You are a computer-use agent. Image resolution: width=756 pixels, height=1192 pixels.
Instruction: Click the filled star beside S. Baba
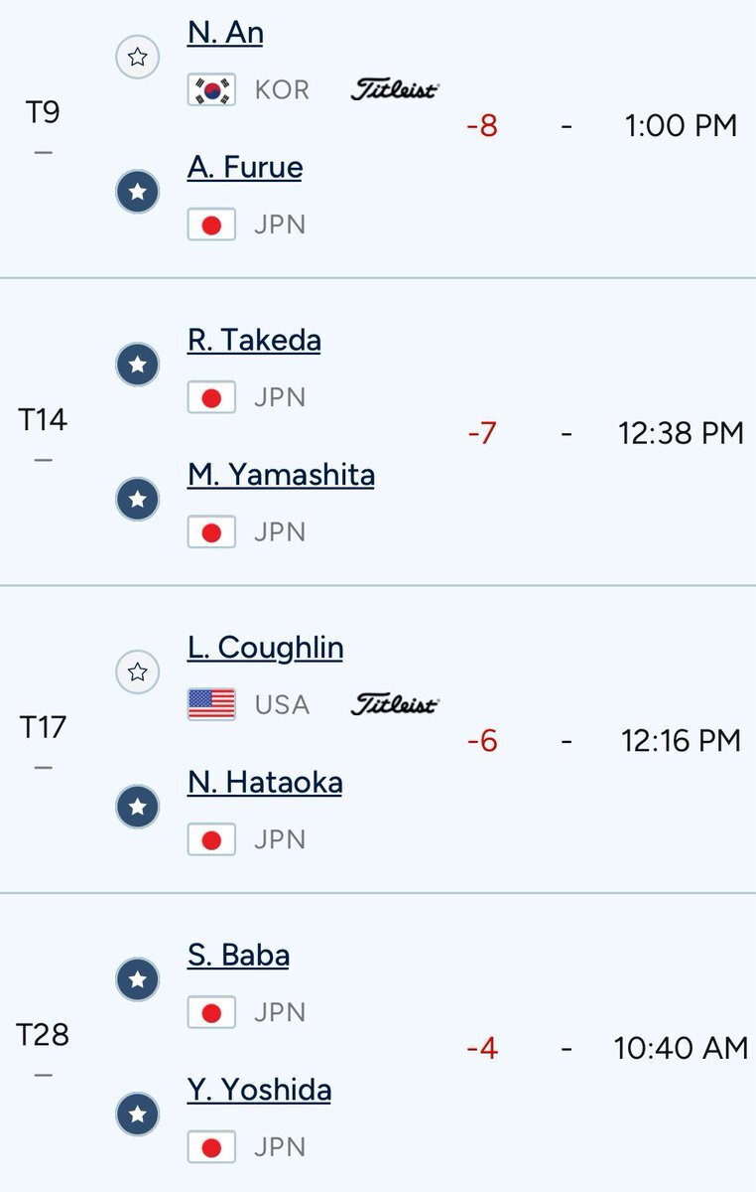click(138, 980)
